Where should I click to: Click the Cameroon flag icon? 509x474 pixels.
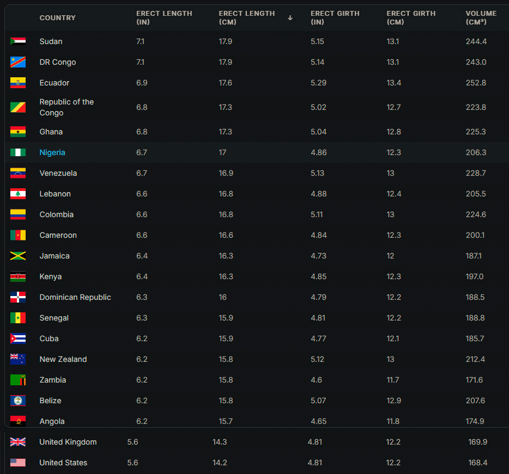pos(18,235)
